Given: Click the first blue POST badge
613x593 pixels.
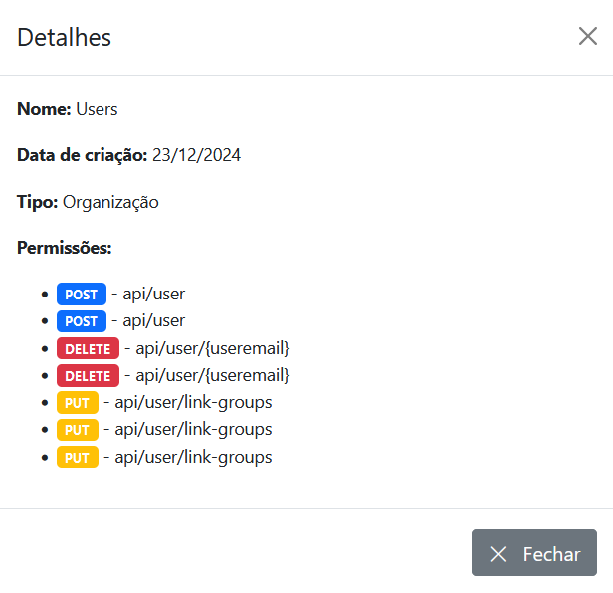Looking at the screenshot, I should pyautogui.click(x=82, y=295).
